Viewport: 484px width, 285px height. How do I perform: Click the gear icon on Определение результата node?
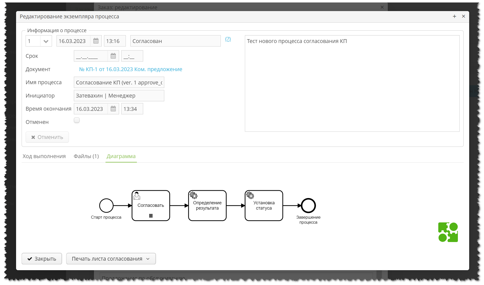coord(193,195)
